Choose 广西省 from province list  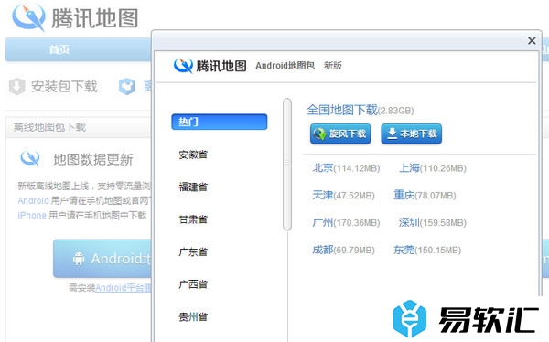[193, 284]
